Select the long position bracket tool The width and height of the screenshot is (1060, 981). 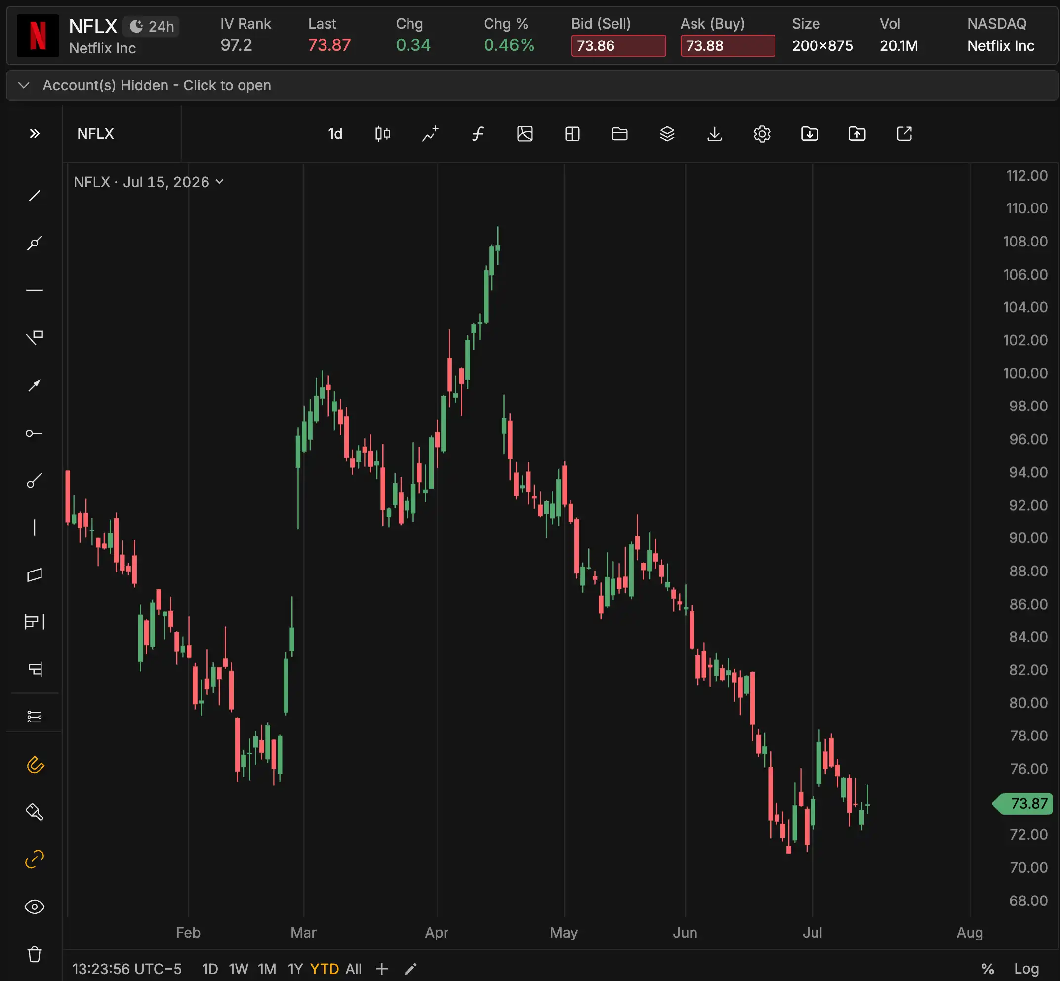coord(35,621)
